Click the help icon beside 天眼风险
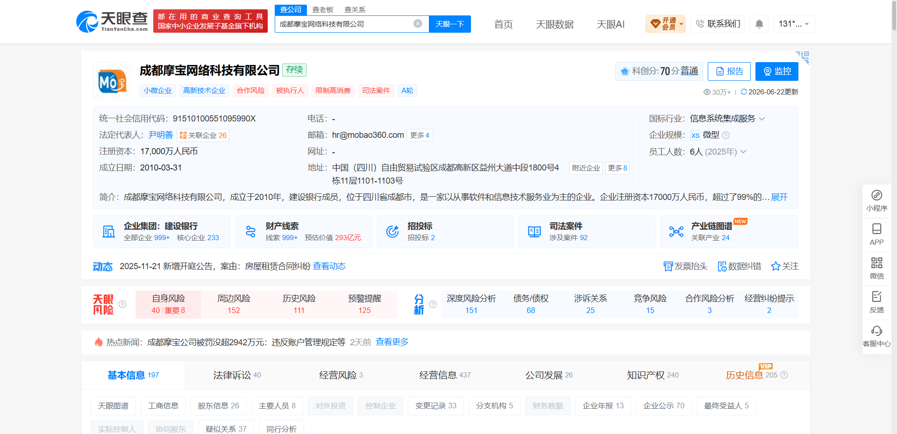The height and width of the screenshot is (434, 897). pyautogui.click(x=122, y=304)
